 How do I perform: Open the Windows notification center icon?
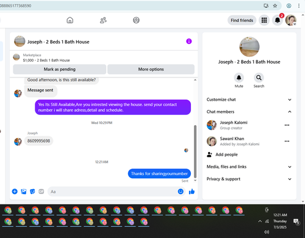pos(296,222)
